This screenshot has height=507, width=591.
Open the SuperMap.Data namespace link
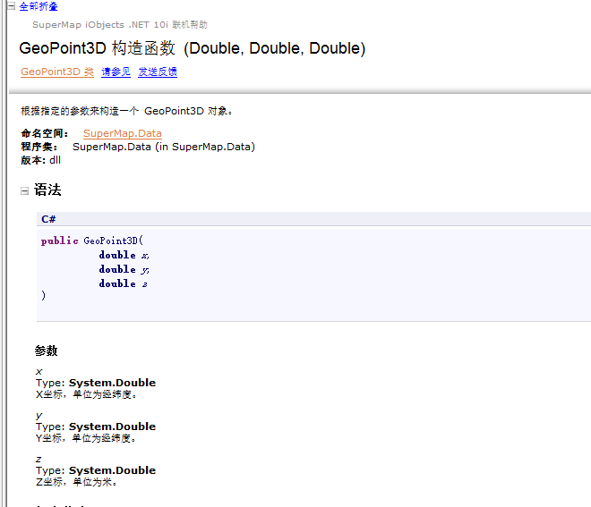point(123,133)
